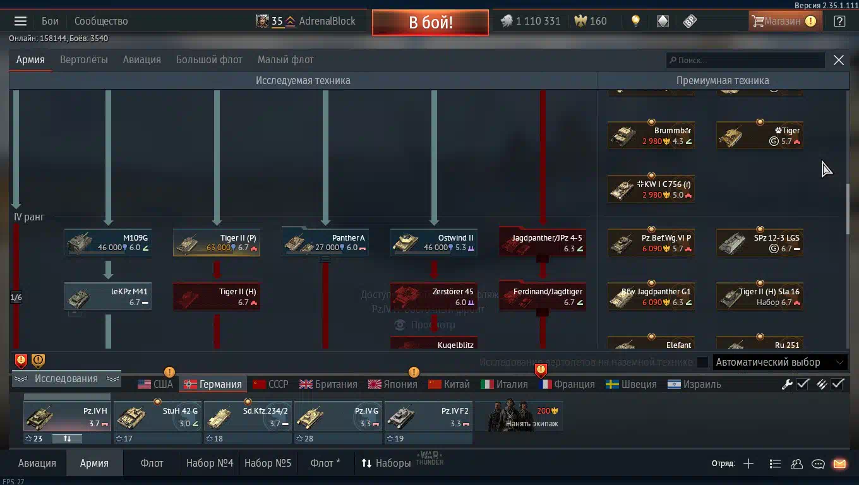The width and height of the screenshot is (859, 485).
Task: Toggle the ammo auto-refill checkbox
Action: pyautogui.click(x=838, y=384)
